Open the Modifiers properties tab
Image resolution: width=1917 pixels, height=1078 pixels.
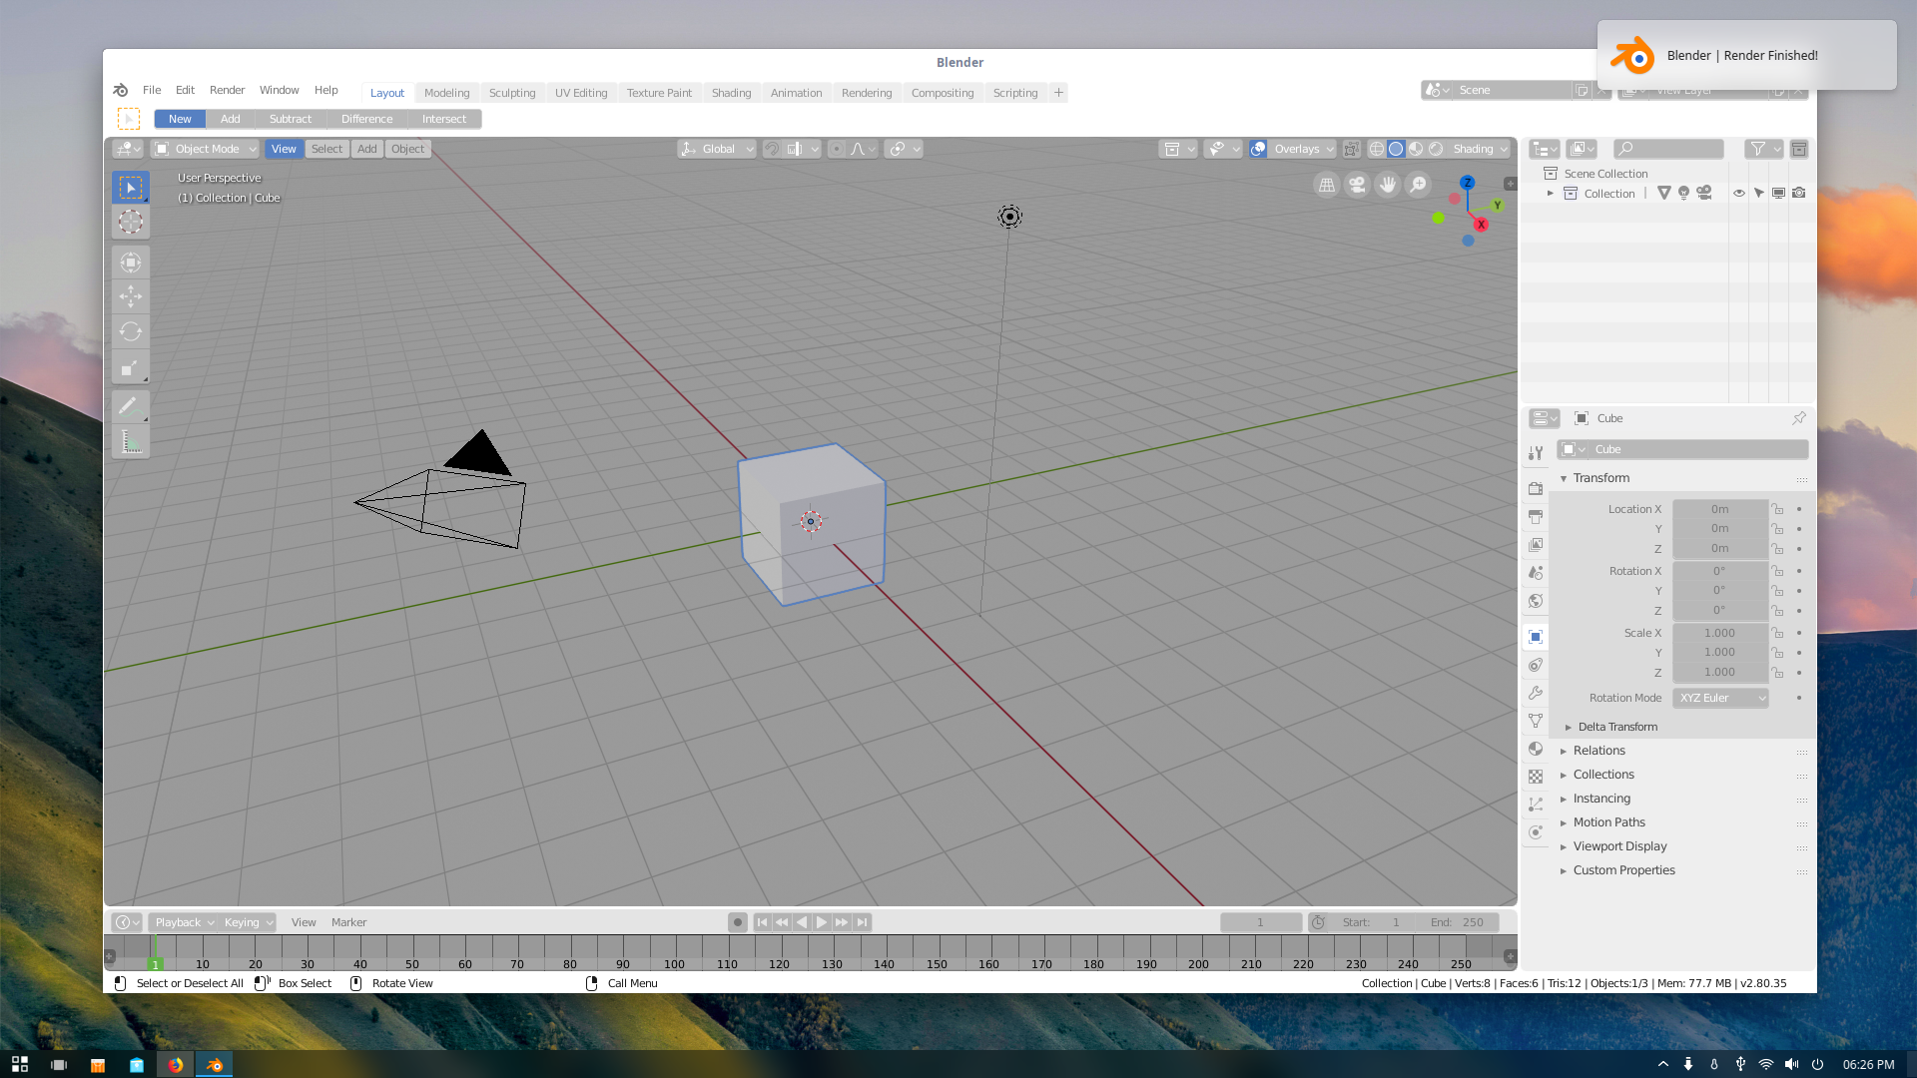pyautogui.click(x=1536, y=693)
